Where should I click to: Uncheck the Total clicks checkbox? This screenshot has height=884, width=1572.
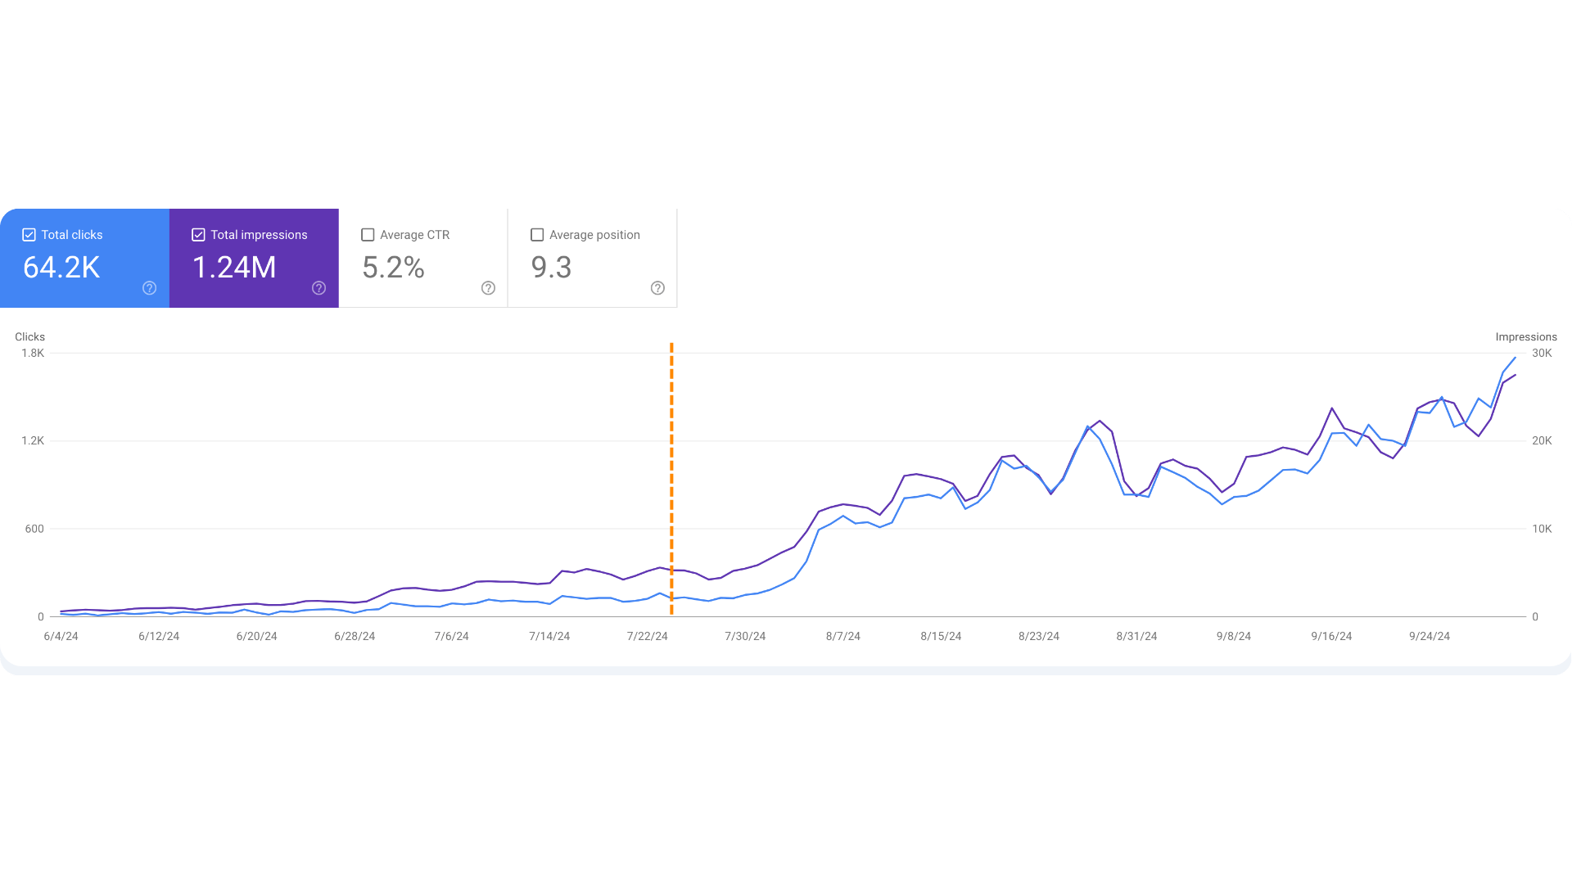click(x=29, y=235)
